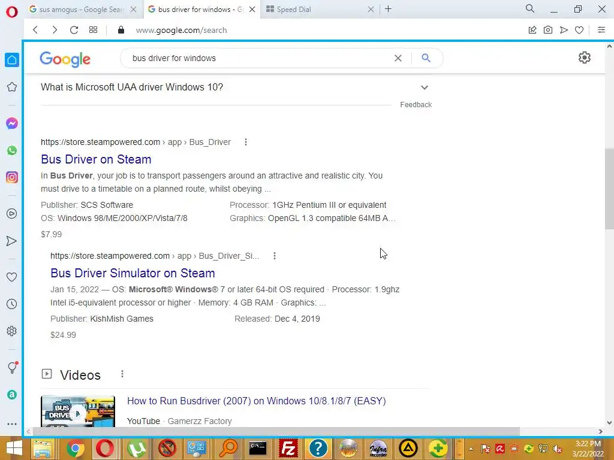
Task: Open 'Bus Driver on Steam' link
Action: pyautogui.click(x=96, y=159)
